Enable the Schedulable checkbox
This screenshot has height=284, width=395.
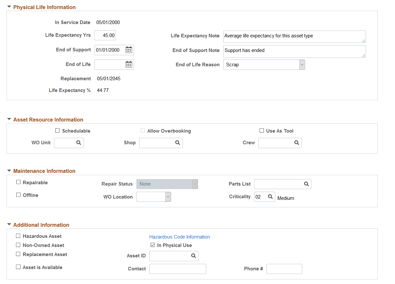[57, 130]
